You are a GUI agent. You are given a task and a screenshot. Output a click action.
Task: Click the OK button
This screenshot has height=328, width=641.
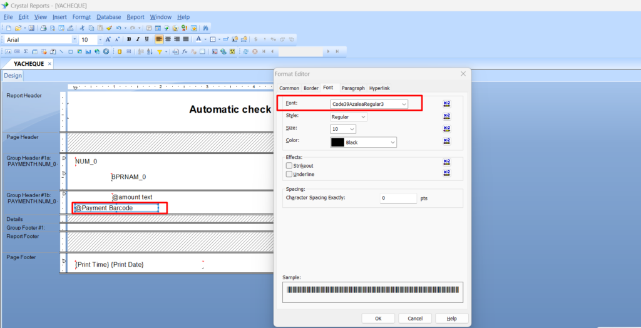coord(378,318)
